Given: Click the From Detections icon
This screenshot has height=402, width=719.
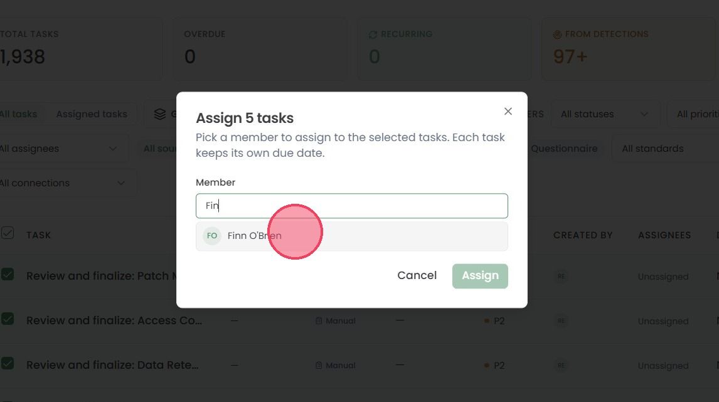Looking at the screenshot, I should click(x=557, y=34).
